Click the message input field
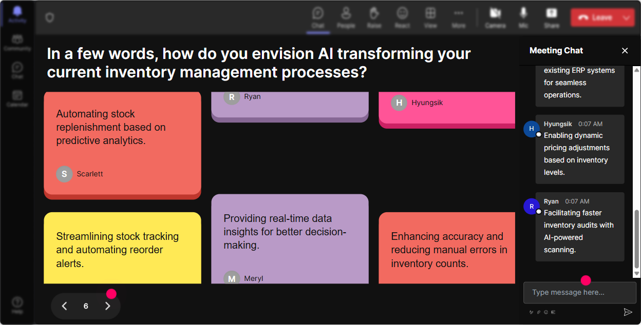The image size is (641, 325). tap(579, 292)
